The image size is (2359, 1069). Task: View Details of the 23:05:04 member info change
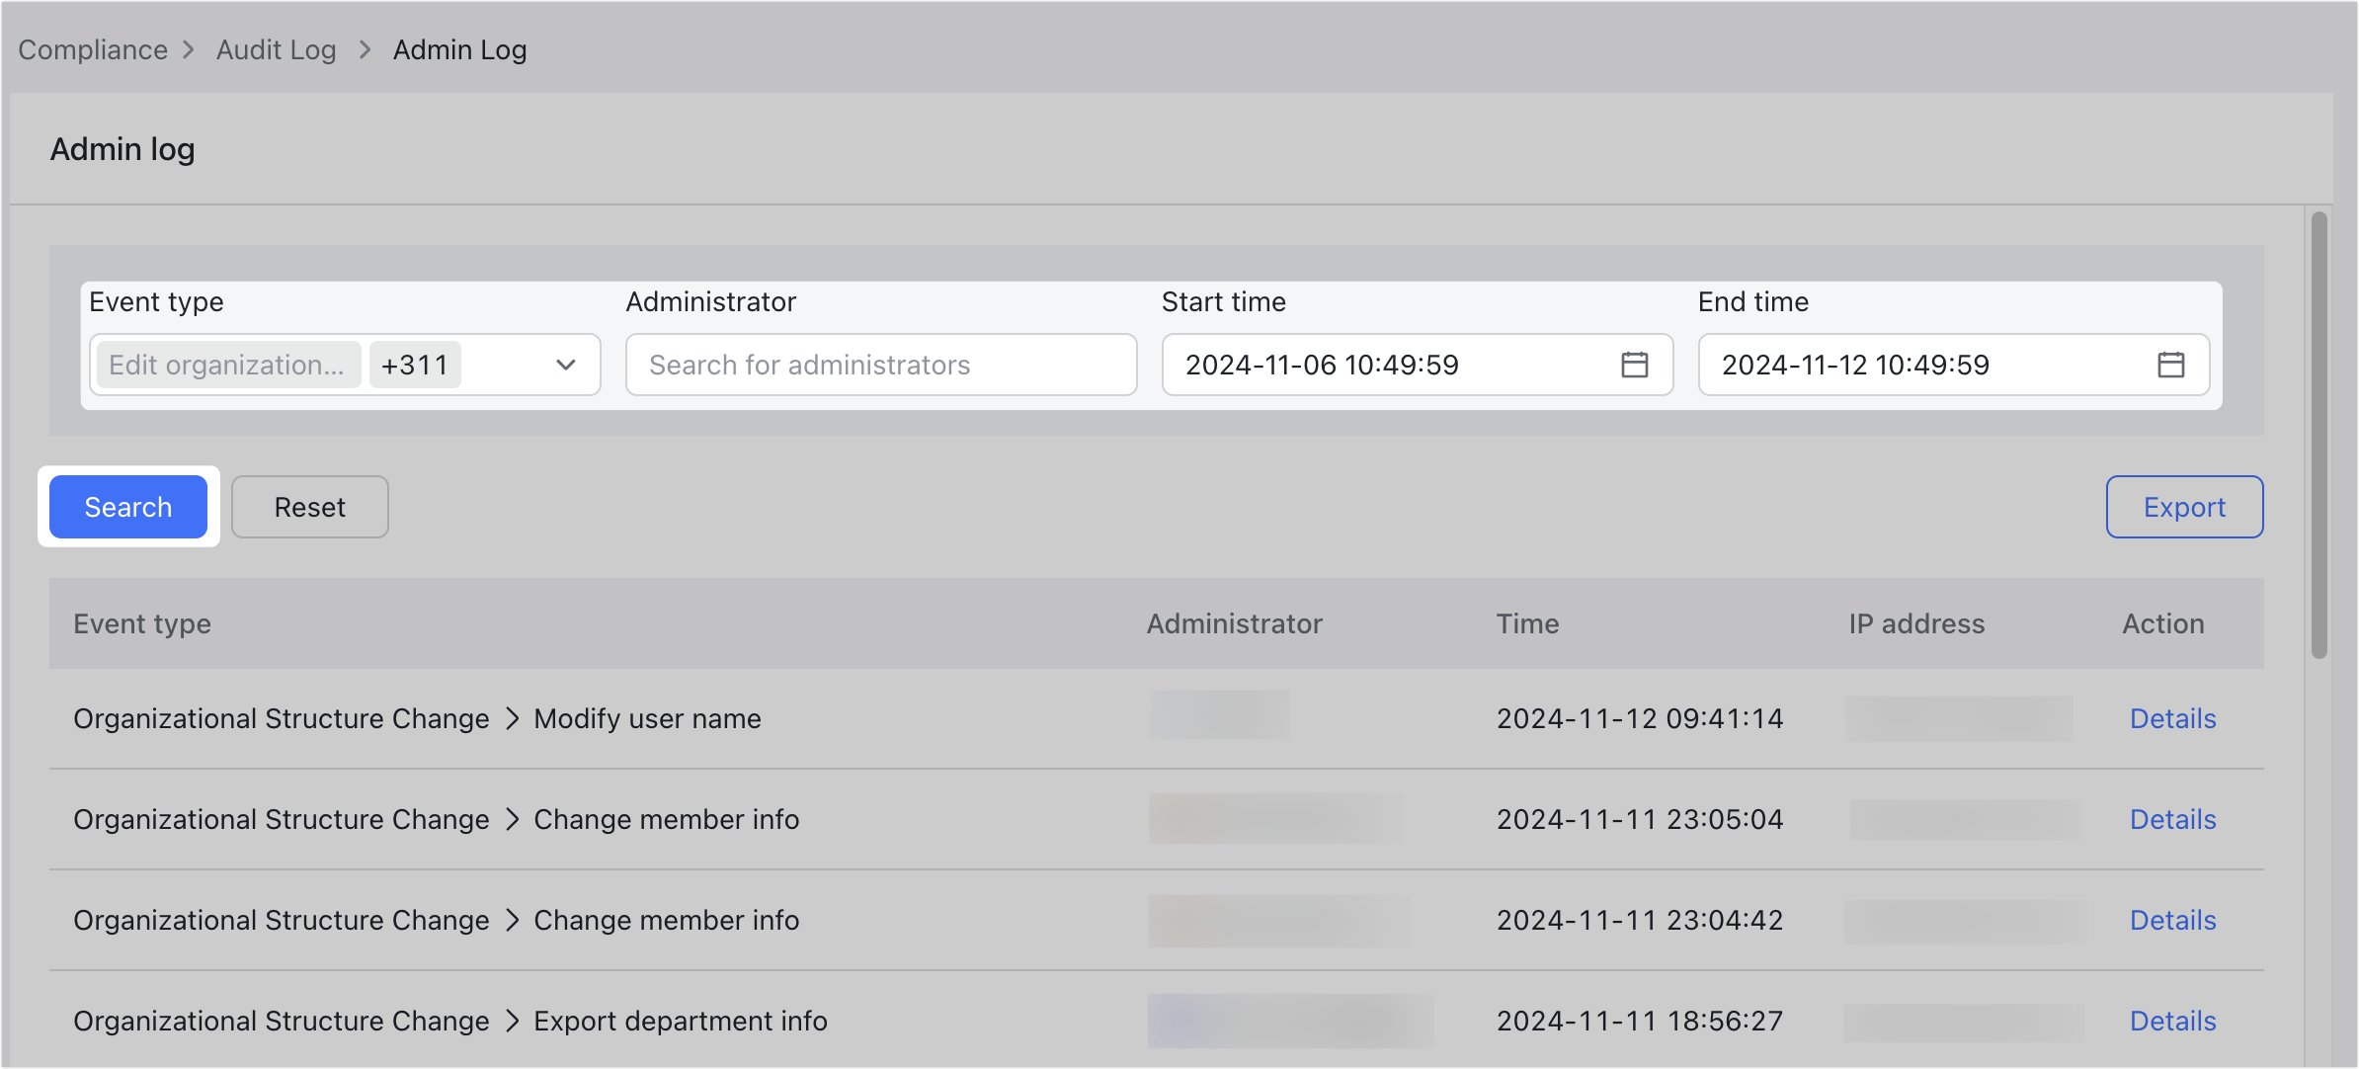[x=2172, y=819]
